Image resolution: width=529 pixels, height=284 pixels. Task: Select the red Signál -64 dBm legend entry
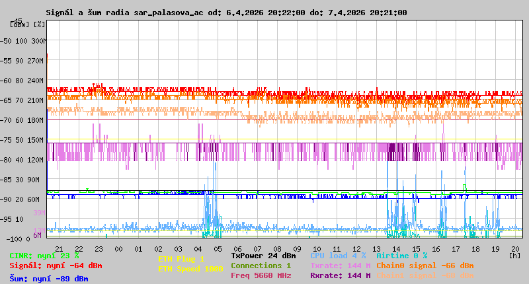(56, 266)
